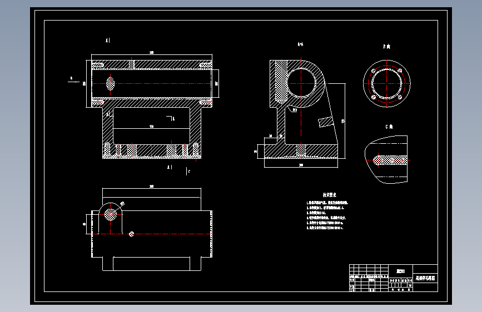
Task: Select small crosshatched circle on plan view centerline
Action: (x=132, y=234)
